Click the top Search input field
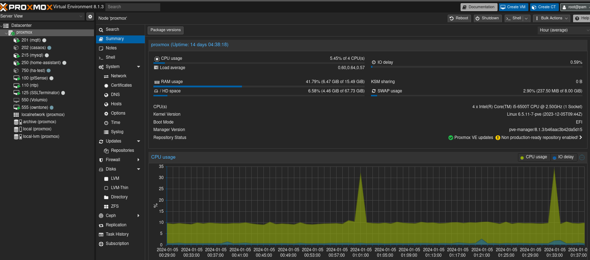This screenshot has width=590, height=260. 133,7
